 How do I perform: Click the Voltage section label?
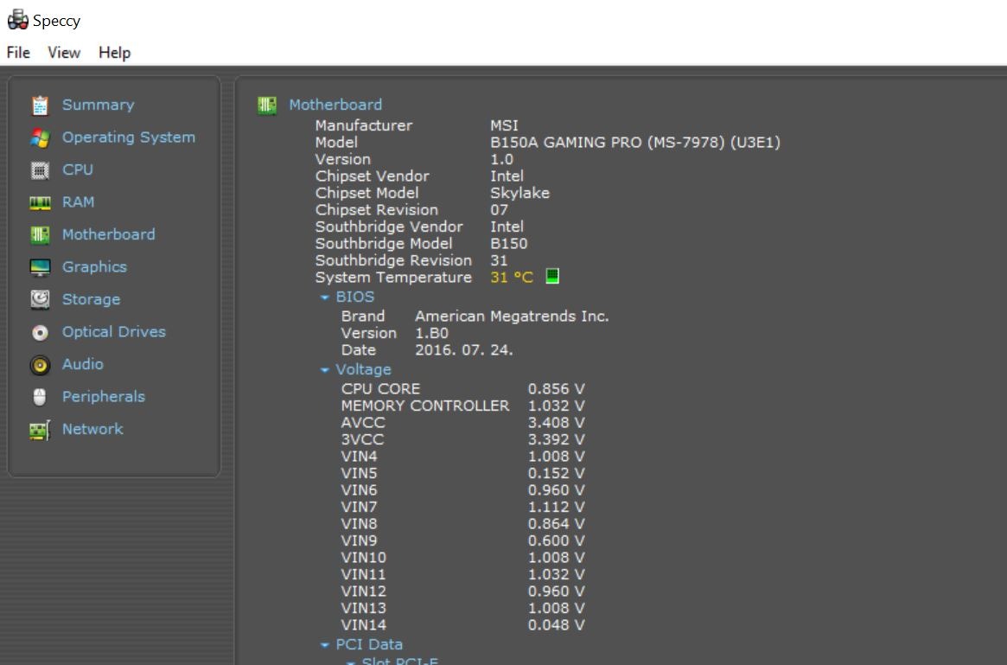pyautogui.click(x=363, y=369)
